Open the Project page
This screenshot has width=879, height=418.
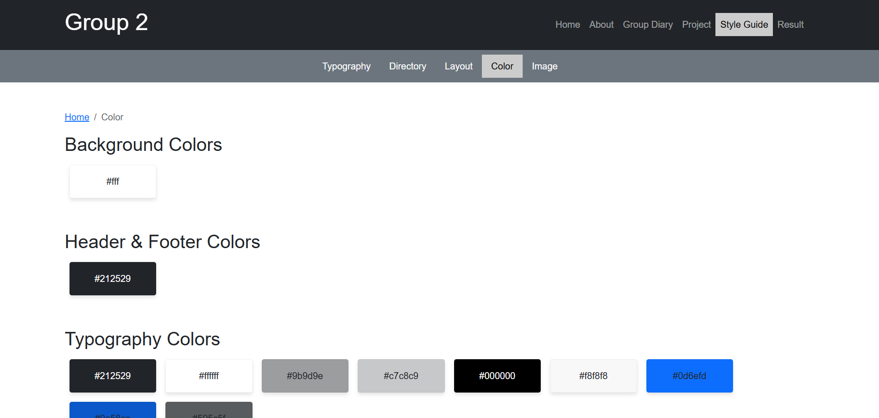point(696,25)
